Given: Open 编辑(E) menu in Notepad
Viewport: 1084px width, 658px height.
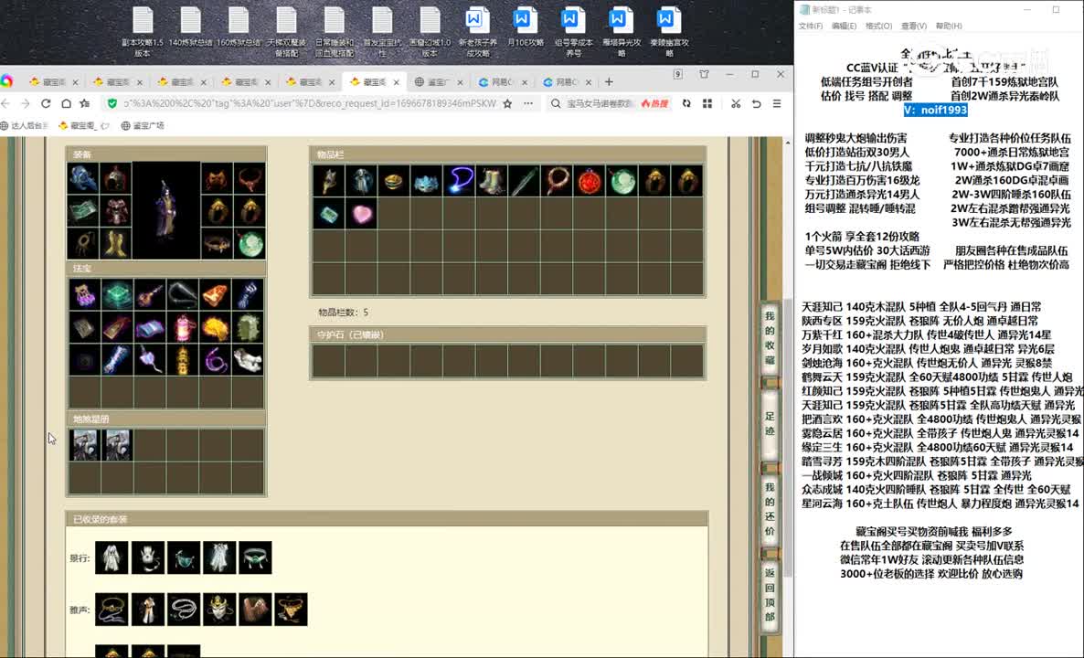Looking at the screenshot, I should coord(845,26).
